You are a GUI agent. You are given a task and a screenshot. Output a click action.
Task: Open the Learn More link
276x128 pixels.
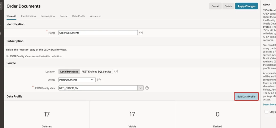pos(269,105)
